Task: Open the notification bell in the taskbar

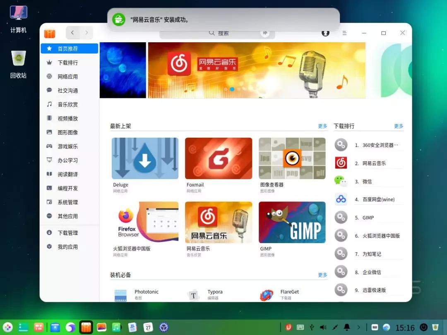Action: point(347,326)
